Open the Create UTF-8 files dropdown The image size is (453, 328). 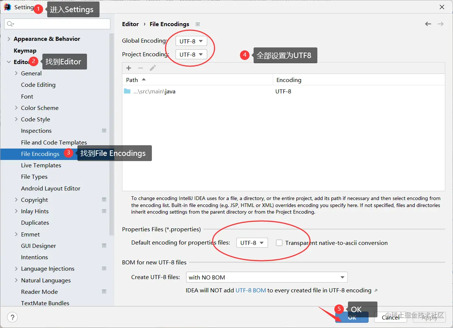(267, 277)
